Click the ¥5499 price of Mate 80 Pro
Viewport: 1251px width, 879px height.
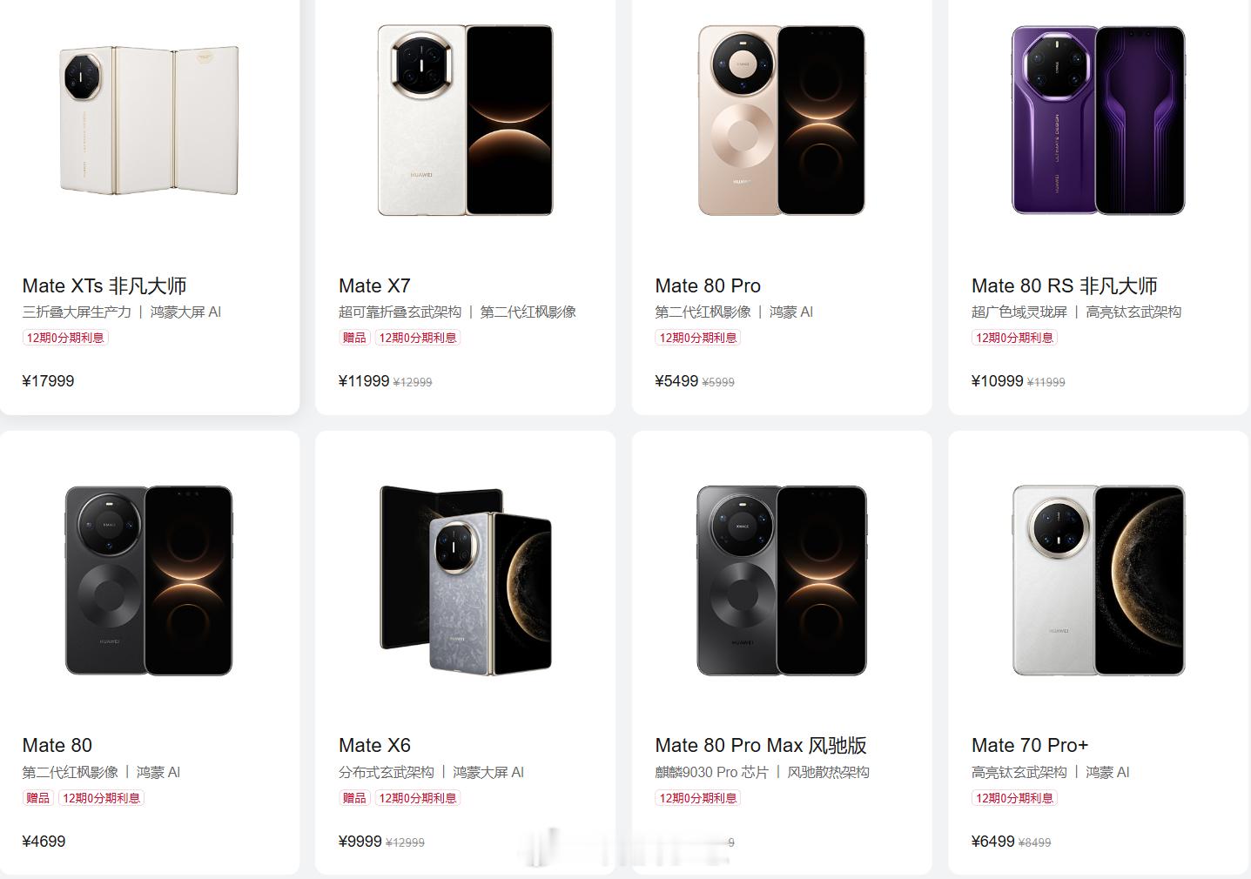click(676, 381)
